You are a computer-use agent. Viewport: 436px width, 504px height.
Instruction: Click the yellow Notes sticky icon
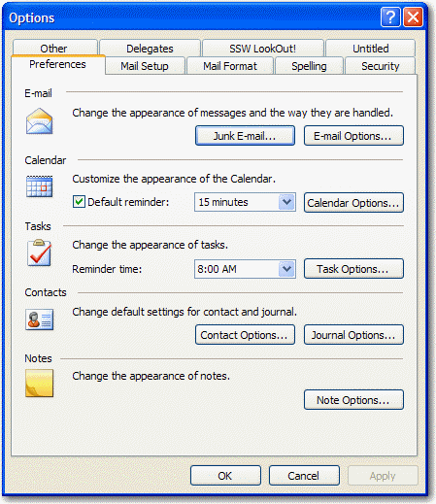[39, 384]
